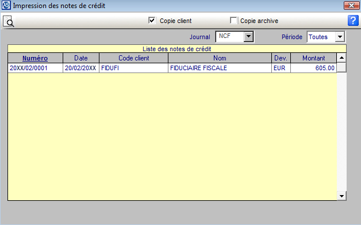
Task: Uncheck the Copie client checkbox
Action: [152, 21]
